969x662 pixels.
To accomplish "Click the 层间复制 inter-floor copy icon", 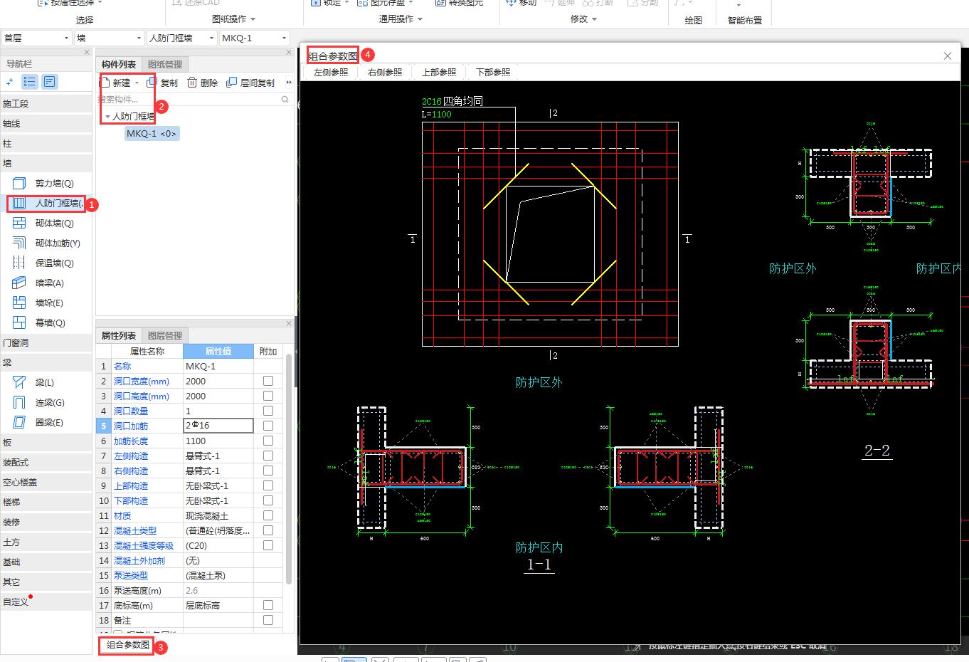I will (231, 83).
